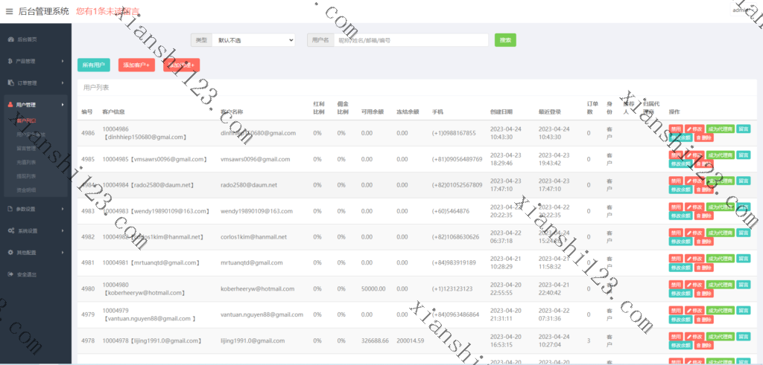This screenshot has width=763, height=365.
Task: Toggle the hamburger menu icon
Action: tap(9, 11)
